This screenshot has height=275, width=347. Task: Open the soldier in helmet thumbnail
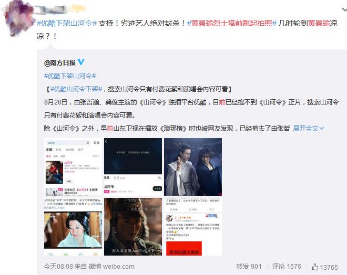tap(133, 227)
